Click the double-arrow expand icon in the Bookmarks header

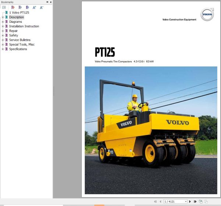tap(48, 2)
